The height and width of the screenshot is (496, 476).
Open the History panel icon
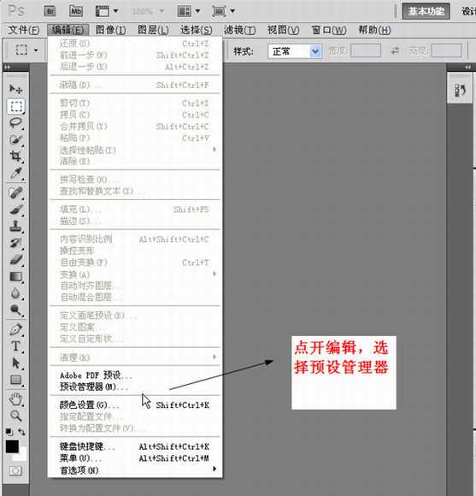(460, 90)
